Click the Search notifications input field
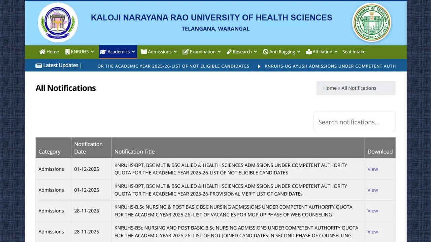The height and width of the screenshot is (242, 431). (x=354, y=122)
